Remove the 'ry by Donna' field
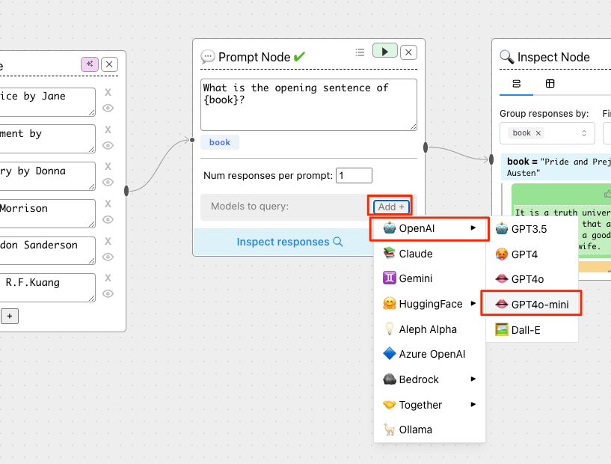 pos(108,166)
